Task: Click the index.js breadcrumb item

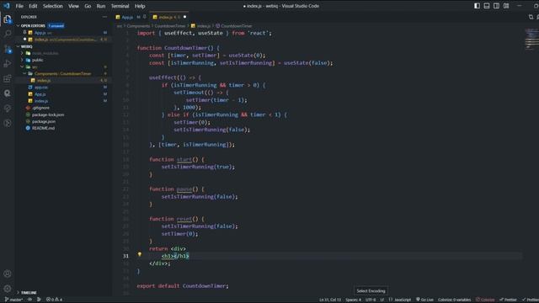Action: (200, 26)
